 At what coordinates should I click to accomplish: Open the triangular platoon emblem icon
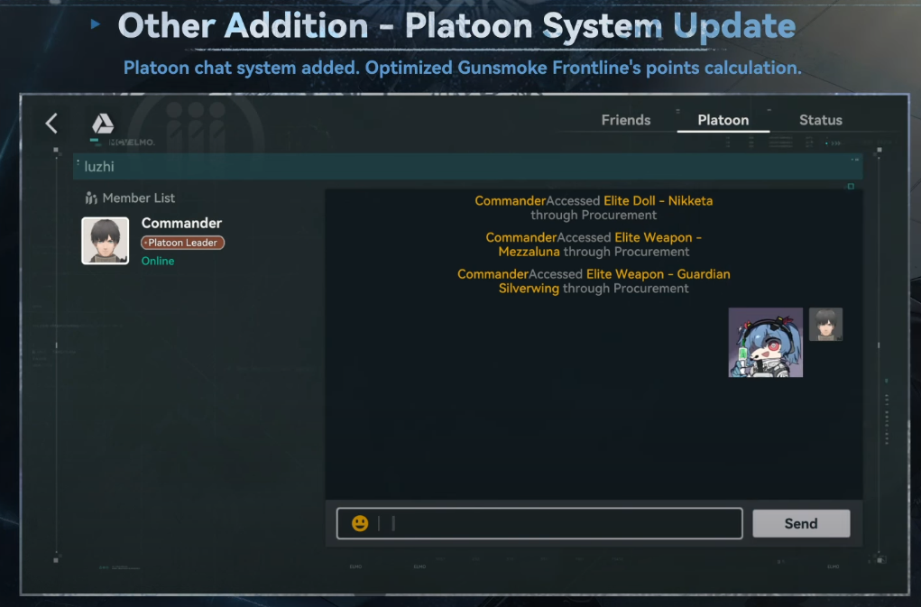point(103,124)
